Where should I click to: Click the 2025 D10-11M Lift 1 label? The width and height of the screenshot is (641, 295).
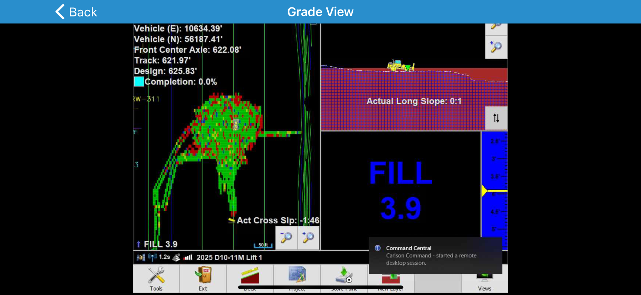[x=229, y=257]
